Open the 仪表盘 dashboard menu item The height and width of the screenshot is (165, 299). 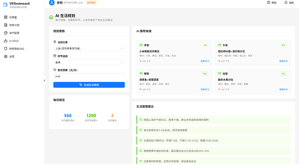tap(13, 17)
